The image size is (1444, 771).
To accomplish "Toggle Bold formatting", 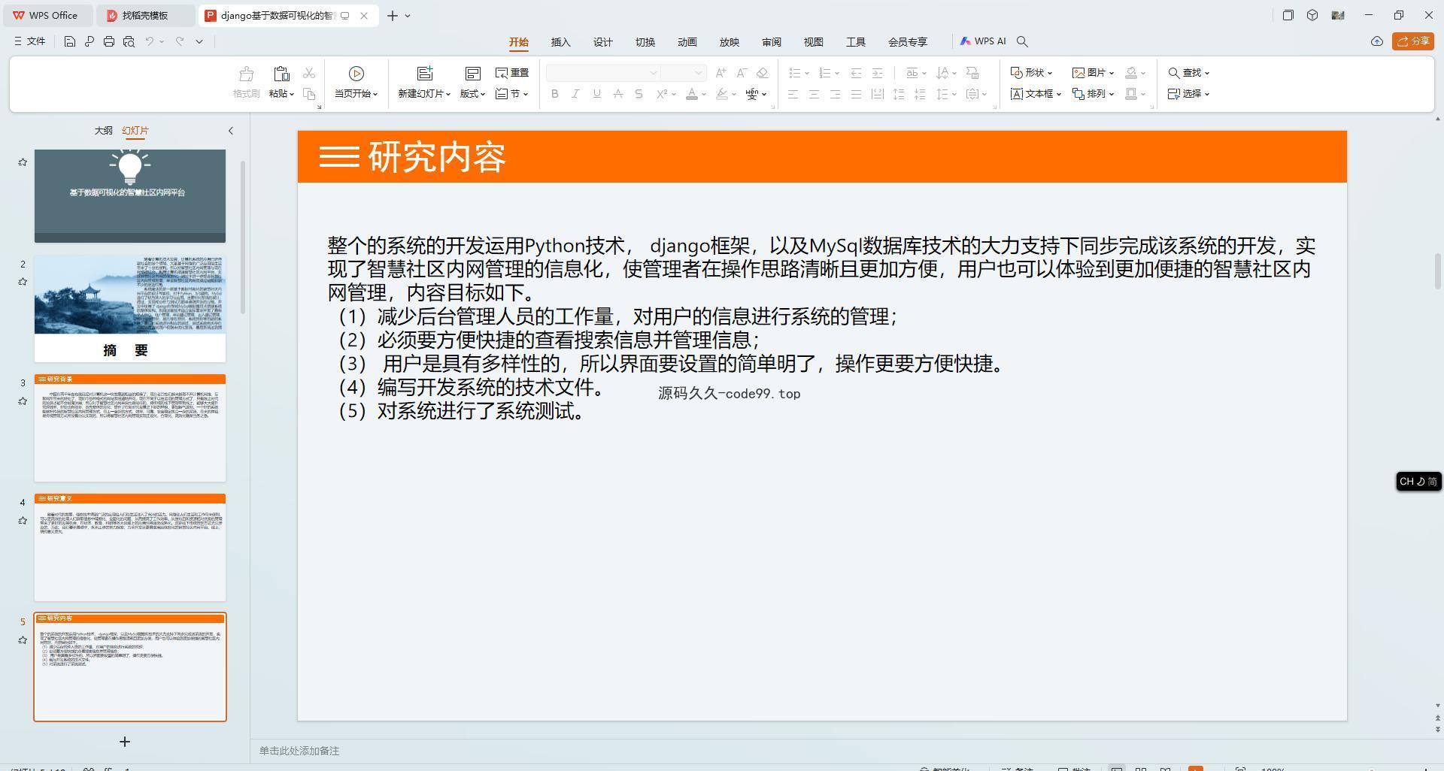I will [x=555, y=94].
